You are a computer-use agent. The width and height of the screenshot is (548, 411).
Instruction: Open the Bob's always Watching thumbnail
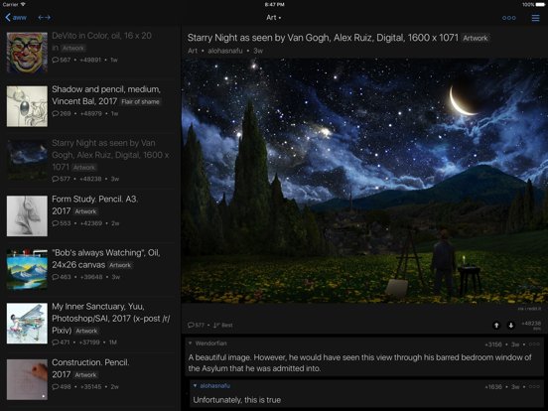pos(27,269)
